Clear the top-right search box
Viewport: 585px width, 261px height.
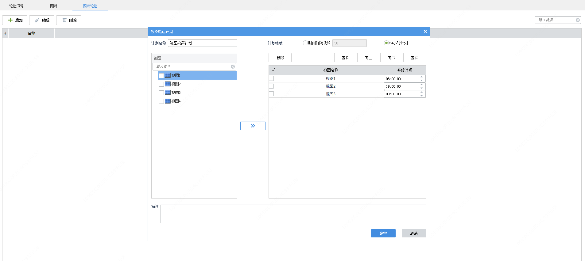(578, 20)
